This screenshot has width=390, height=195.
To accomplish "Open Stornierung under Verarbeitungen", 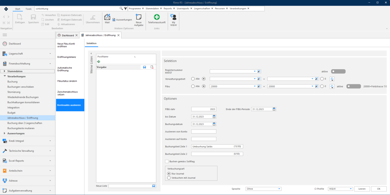I will [14, 92].
